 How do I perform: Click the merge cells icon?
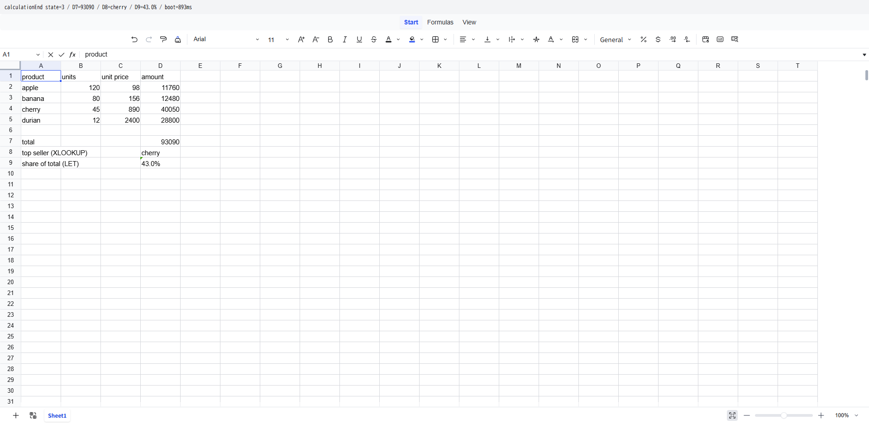[575, 39]
